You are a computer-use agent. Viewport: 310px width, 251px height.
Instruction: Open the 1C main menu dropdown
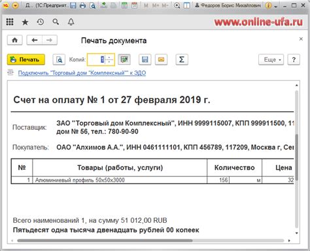pyautogui.click(x=15, y=5)
